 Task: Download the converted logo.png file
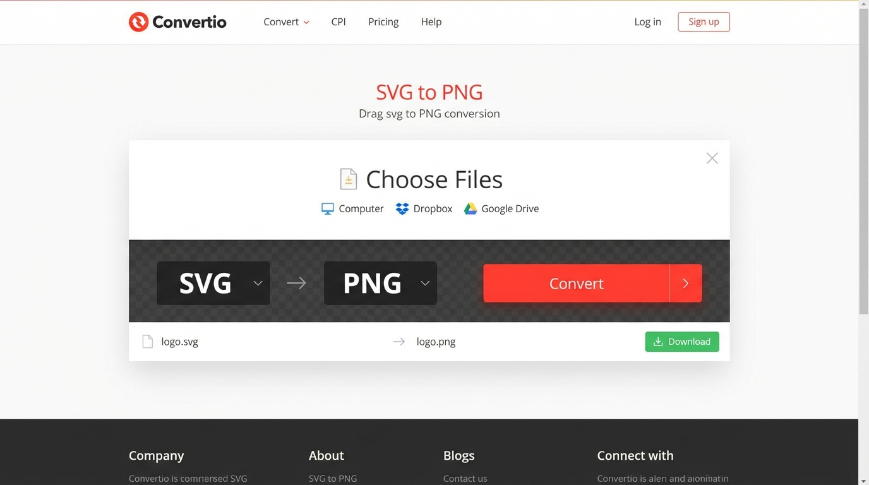point(682,341)
